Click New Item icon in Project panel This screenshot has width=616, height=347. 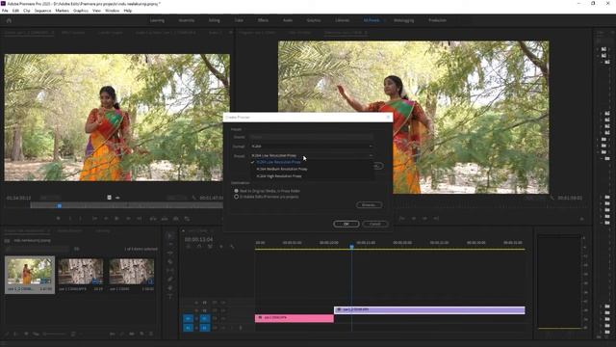pyautogui.click(x=141, y=334)
